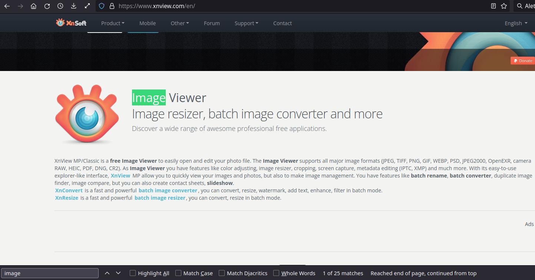View site security padlock info
The image size is (535, 280).
point(112,6)
